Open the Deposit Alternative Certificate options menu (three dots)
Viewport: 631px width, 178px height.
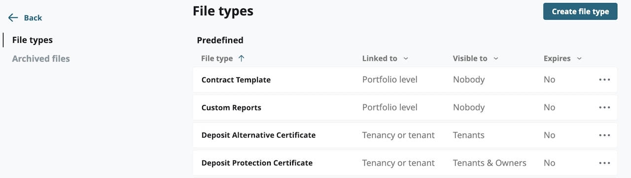(x=604, y=135)
